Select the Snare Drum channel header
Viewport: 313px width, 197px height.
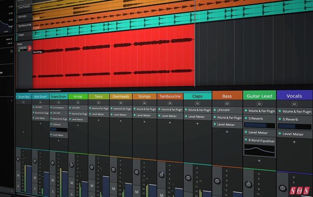tap(58, 96)
